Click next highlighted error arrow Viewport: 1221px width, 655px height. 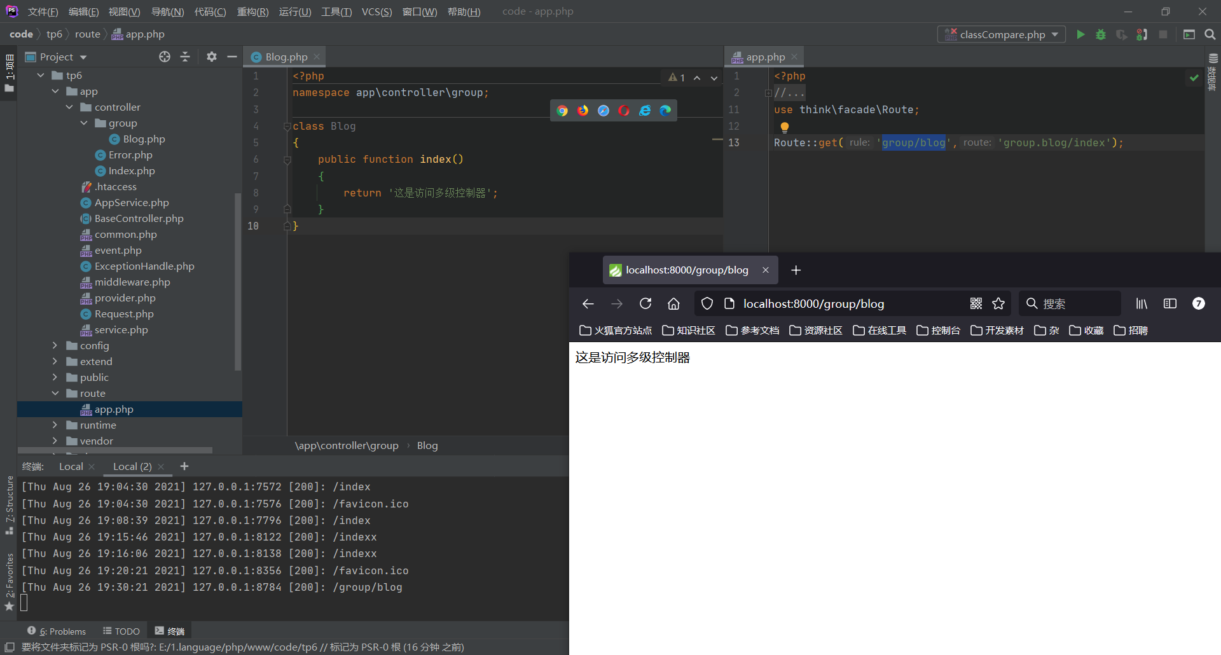(x=714, y=78)
